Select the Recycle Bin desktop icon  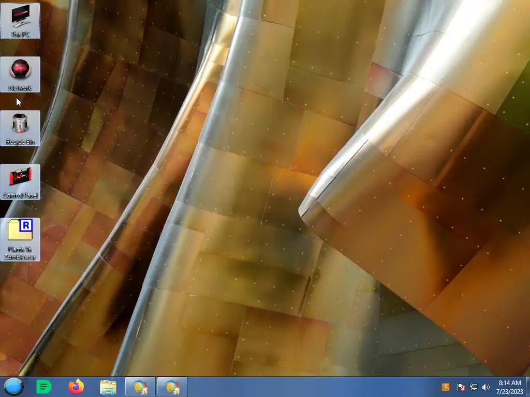click(x=20, y=128)
